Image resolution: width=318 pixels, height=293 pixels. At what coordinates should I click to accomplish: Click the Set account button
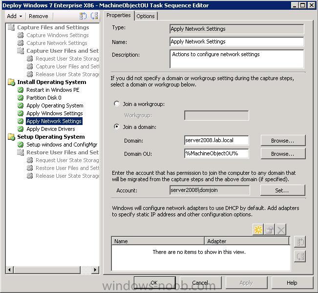pos(282,190)
